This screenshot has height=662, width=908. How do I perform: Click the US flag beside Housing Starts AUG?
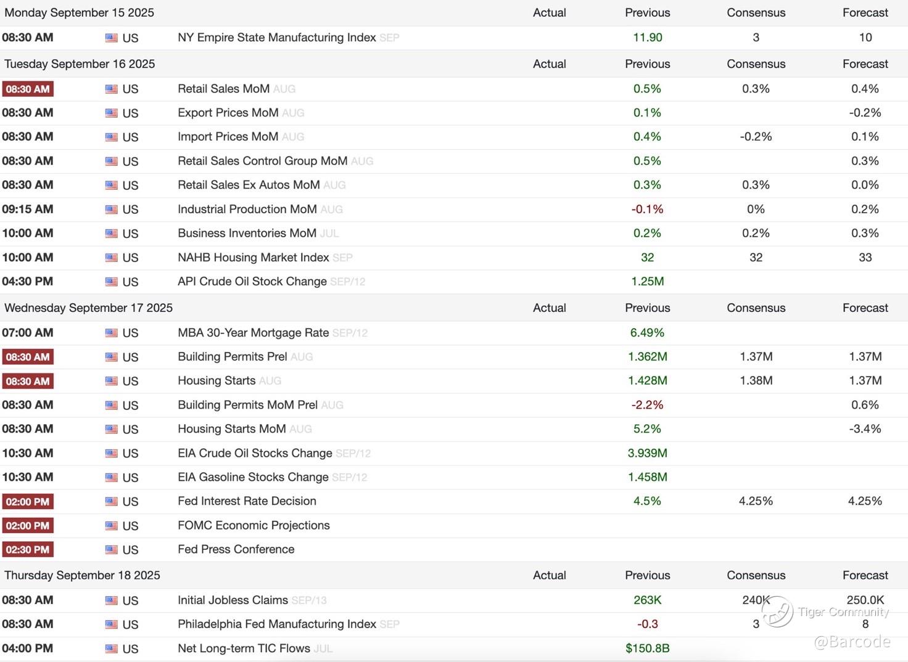click(112, 382)
